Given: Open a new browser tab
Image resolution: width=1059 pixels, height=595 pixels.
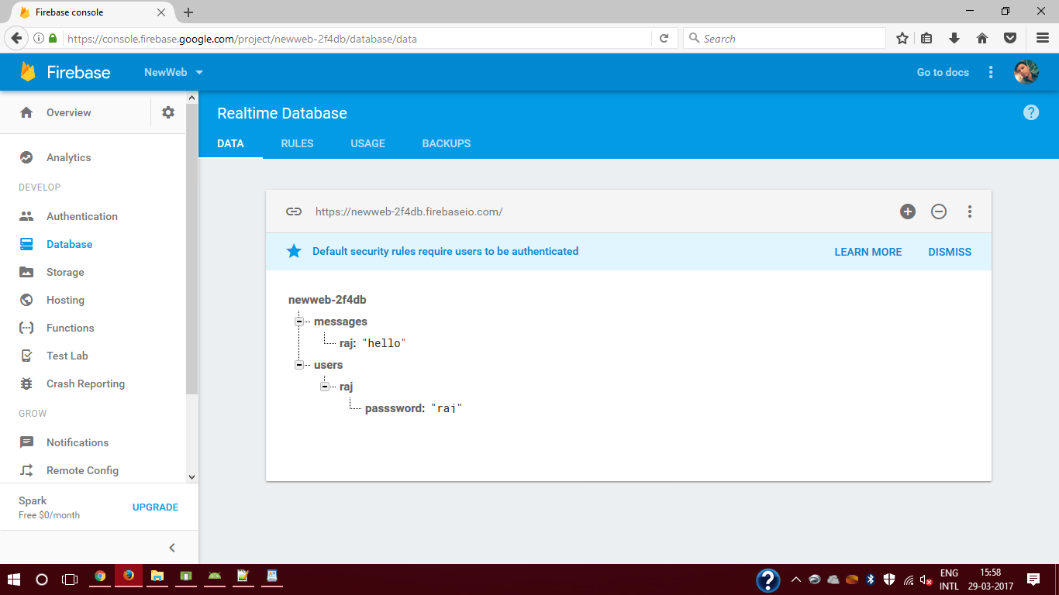Looking at the screenshot, I should tap(188, 12).
